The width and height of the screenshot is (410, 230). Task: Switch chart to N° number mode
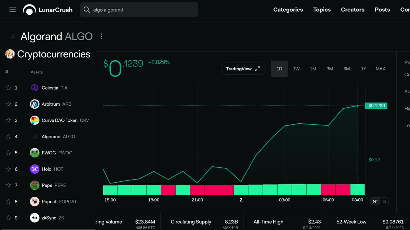click(x=375, y=201)
